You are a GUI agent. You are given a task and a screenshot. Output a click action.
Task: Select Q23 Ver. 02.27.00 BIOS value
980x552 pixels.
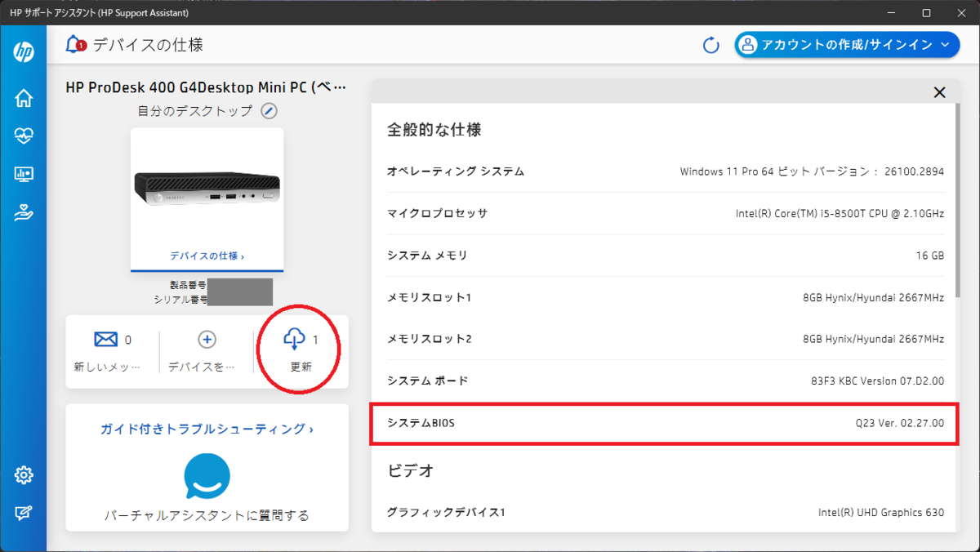click(900, 423)
